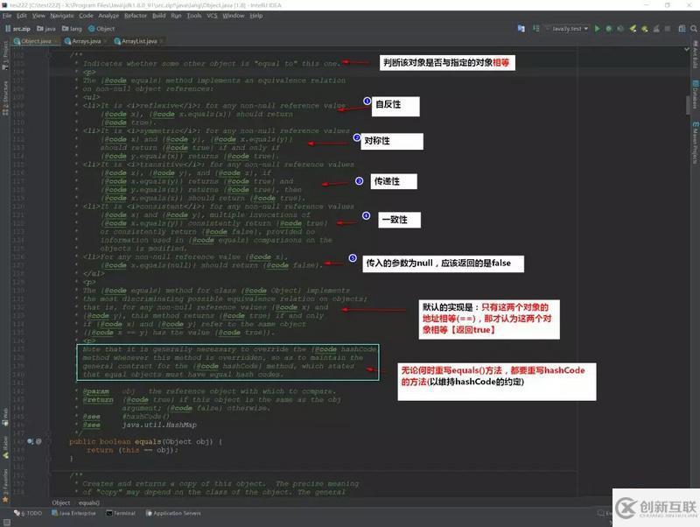Open the Terminal tool window
The width and height of the screenshot is (700, 527).
tap(121, 513)
